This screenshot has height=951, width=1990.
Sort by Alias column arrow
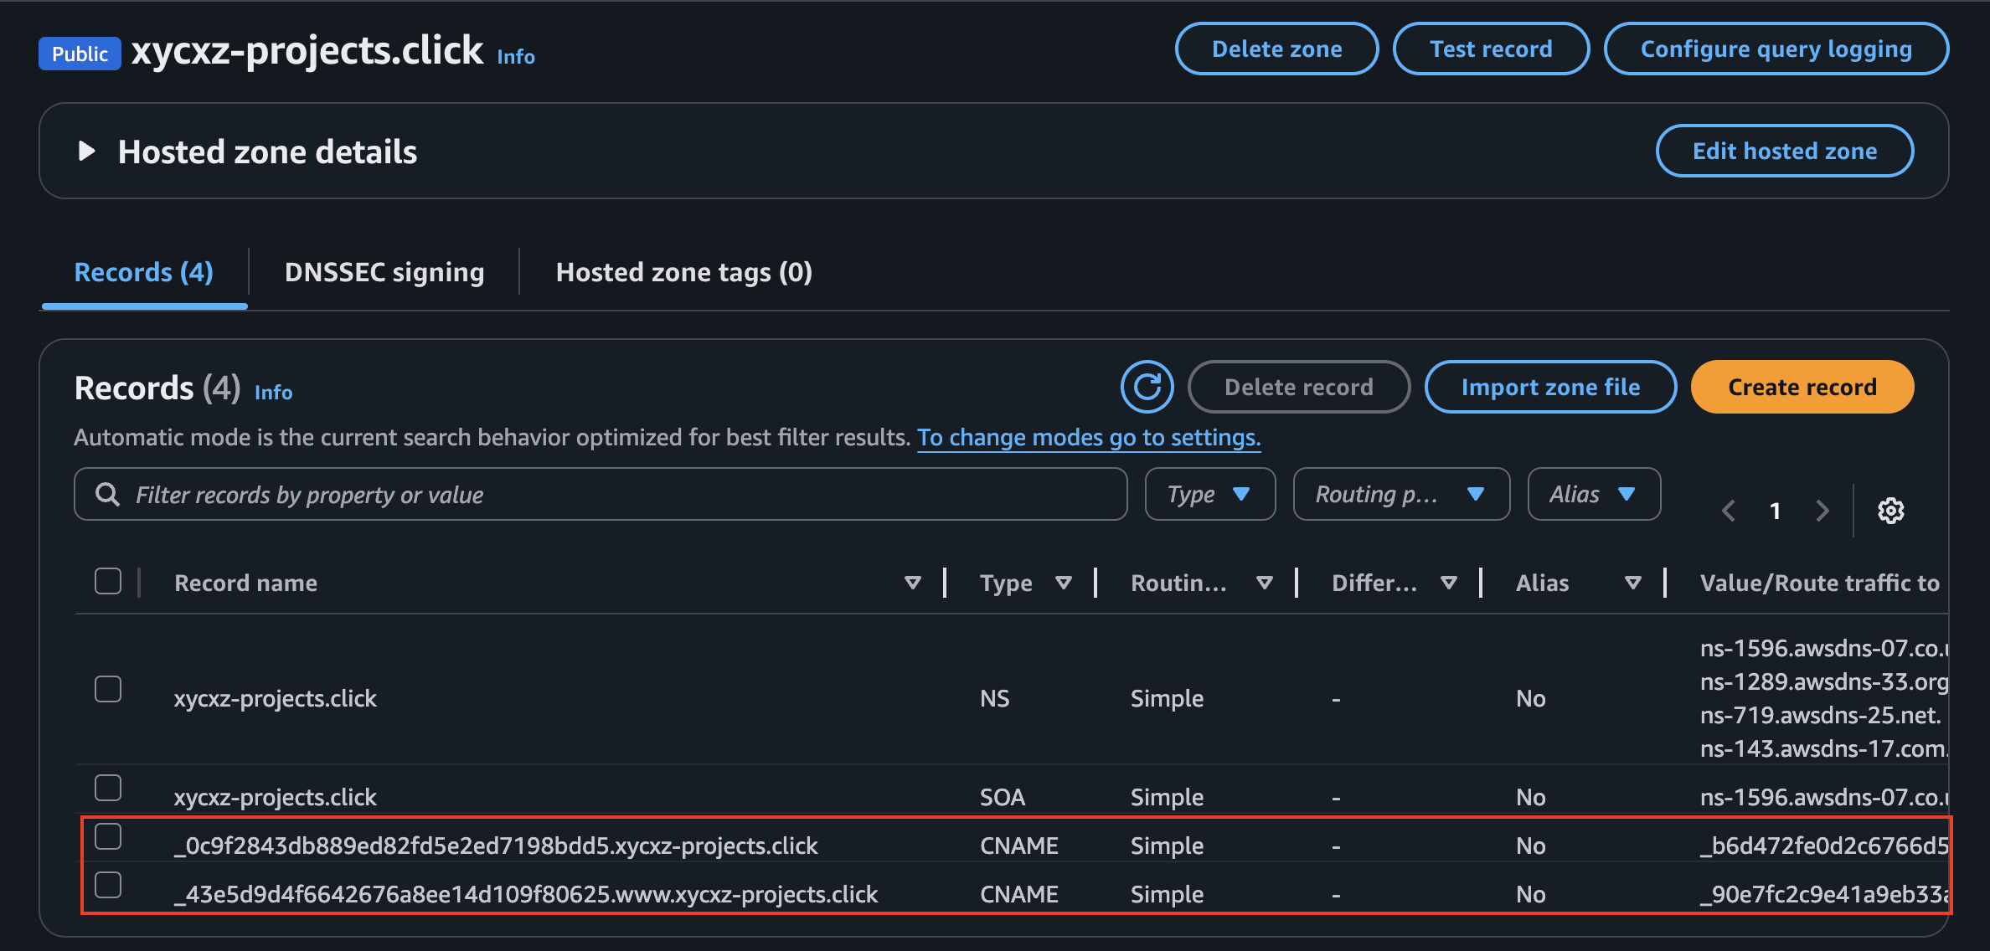pos(1632,583)
